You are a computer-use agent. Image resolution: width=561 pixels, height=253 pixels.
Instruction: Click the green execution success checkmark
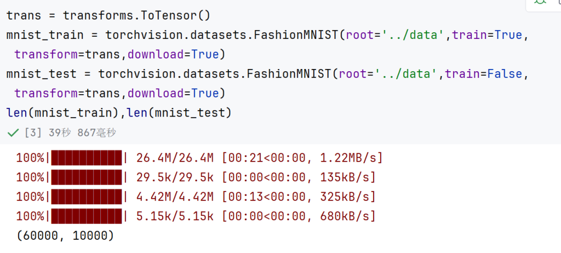click(x=13, y=133)
